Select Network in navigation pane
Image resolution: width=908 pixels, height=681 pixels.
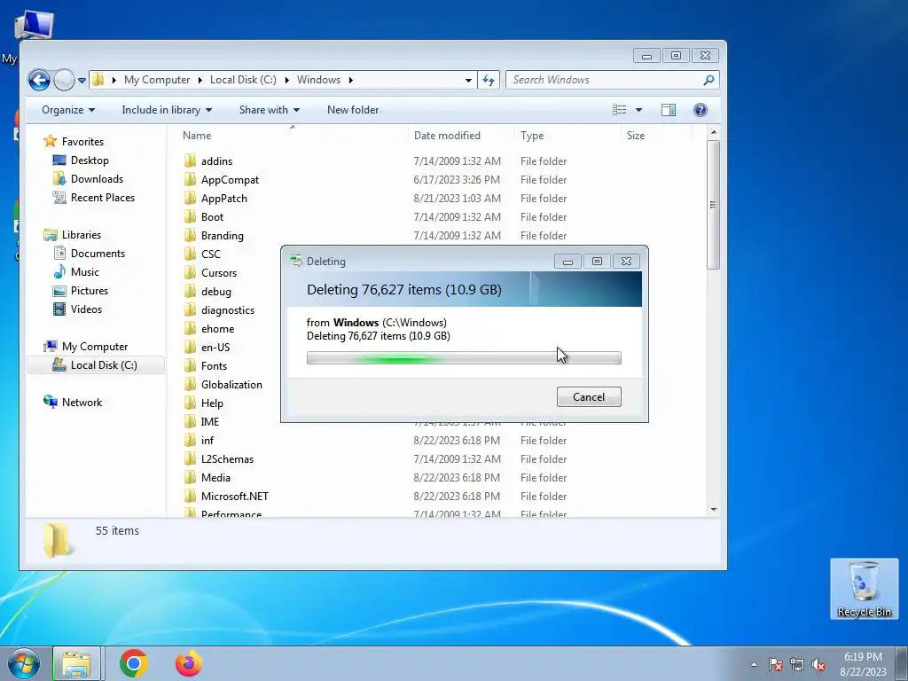82,402
